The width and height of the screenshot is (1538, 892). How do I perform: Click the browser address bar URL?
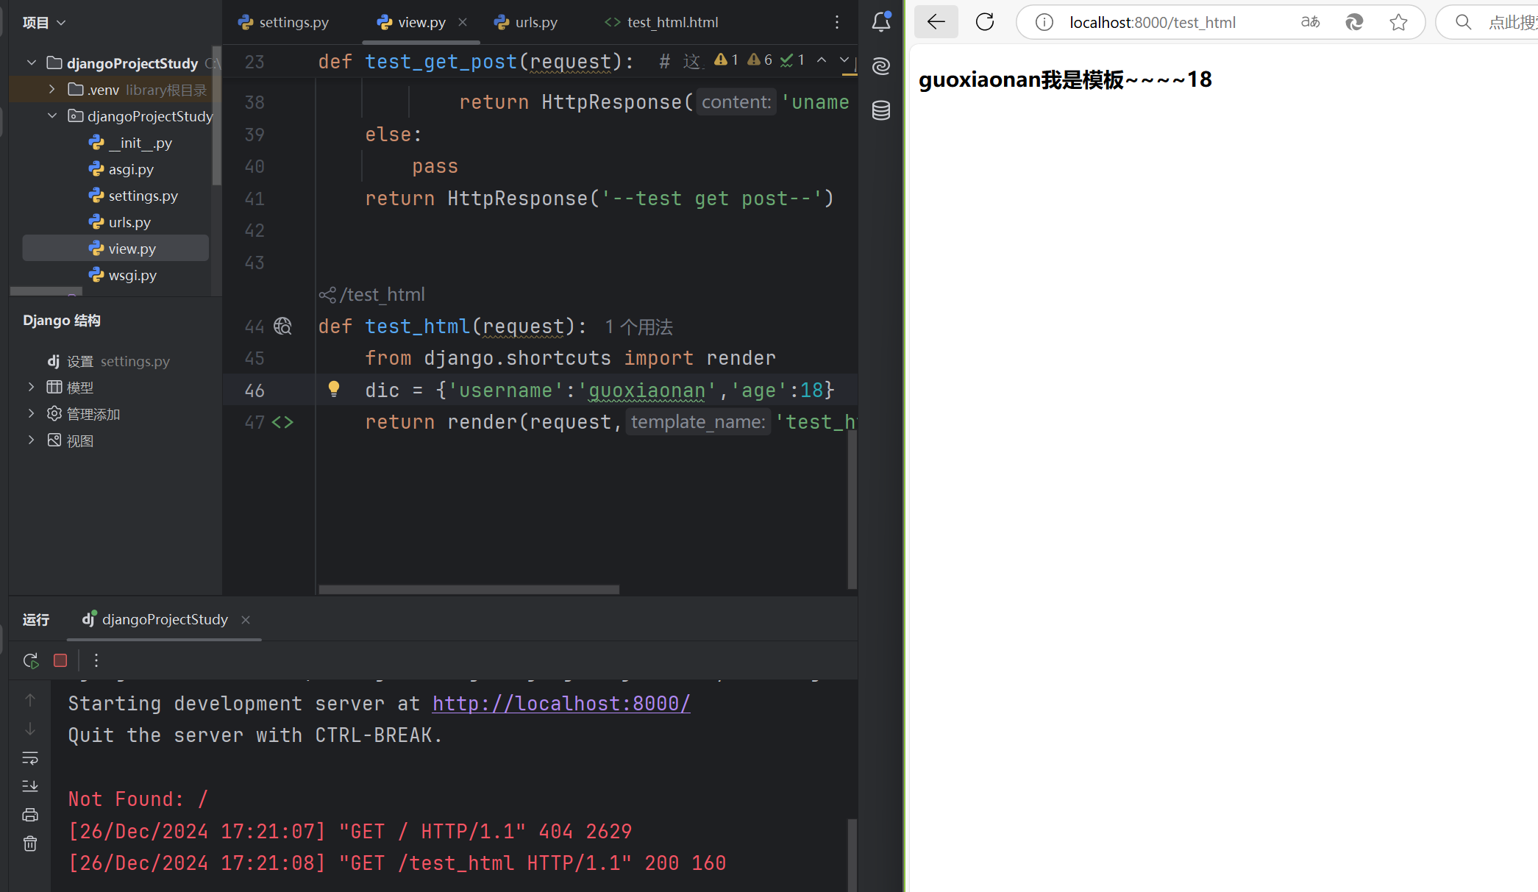coord(1152,22)
